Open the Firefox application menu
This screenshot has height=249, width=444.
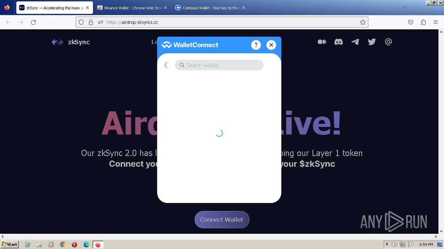pyautogui.click(x=436, y=22)
